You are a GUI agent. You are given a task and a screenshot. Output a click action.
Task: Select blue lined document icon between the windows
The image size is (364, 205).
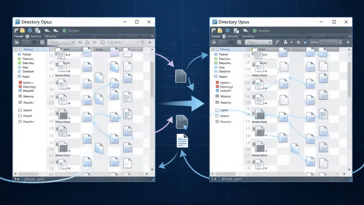coord(182,141)
